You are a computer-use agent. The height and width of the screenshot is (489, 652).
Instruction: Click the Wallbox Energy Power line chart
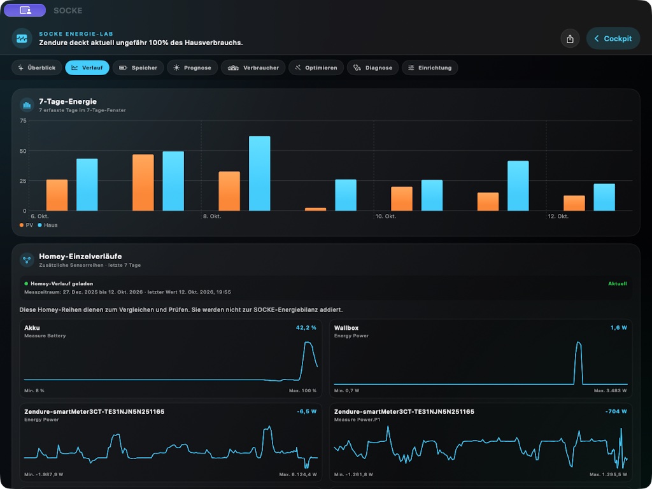click(481, 363)
